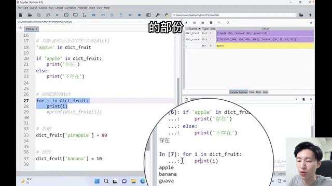This screenshot has height=186, width=332.
Task: Open the taskbar weather widget
Action: click(26, 181)
